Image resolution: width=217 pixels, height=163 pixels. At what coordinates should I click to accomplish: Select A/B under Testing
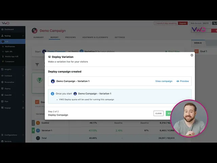(x=13, y=41)
